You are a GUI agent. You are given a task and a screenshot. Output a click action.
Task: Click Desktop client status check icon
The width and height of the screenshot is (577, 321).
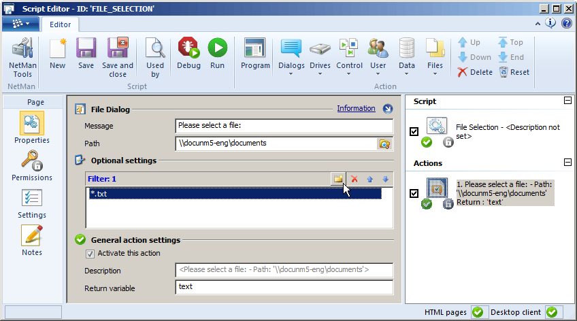[x=552, y=312]
